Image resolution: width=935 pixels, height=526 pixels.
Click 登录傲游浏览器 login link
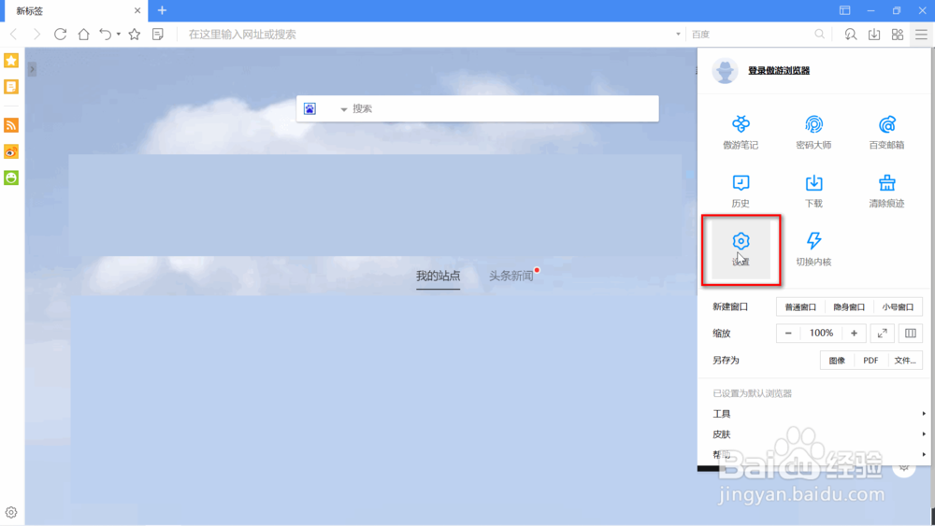(x=779, y=70)
